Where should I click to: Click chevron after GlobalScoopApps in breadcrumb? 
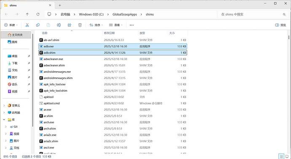coord(141,14)
